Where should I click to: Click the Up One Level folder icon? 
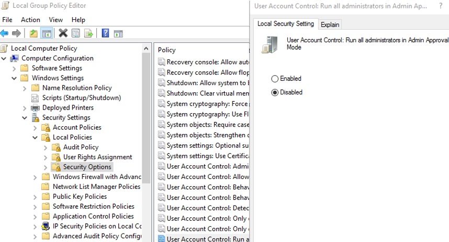tap(33, 33)
